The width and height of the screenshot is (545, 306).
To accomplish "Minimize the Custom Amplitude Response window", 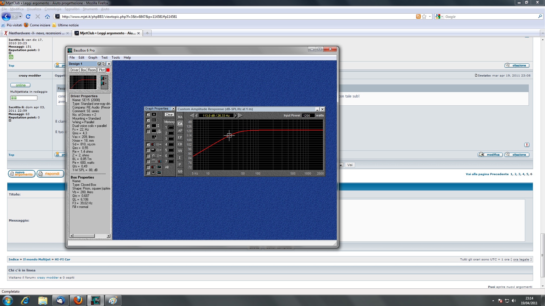I will pos(317,109).
